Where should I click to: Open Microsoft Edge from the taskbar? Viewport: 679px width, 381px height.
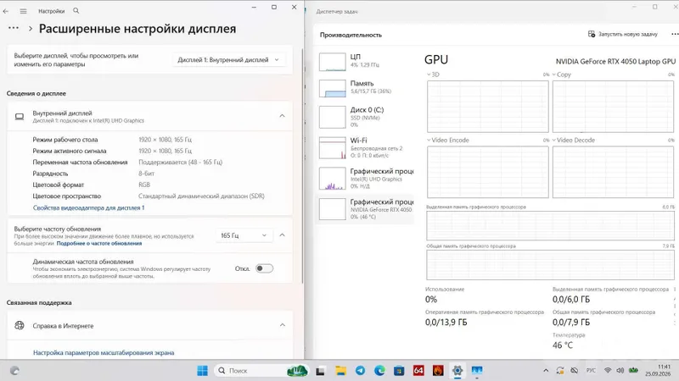click(379, 371)
